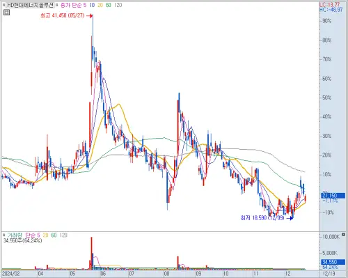
Task: Click the 08 month marker on the date axis
Action: [x=166, y=274]
